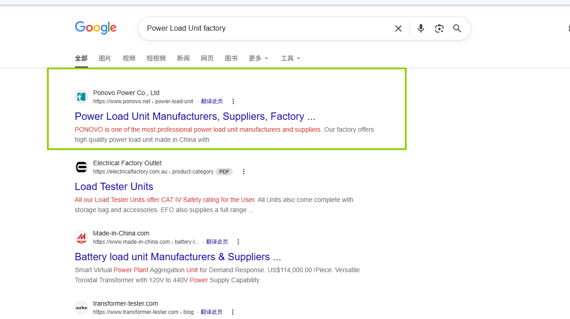Click 翻译此页 for transformer-tester result

[212, 312]
